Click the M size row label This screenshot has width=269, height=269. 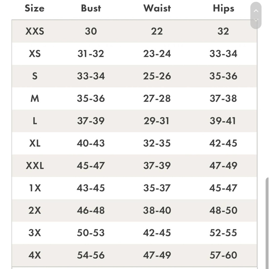35,98
